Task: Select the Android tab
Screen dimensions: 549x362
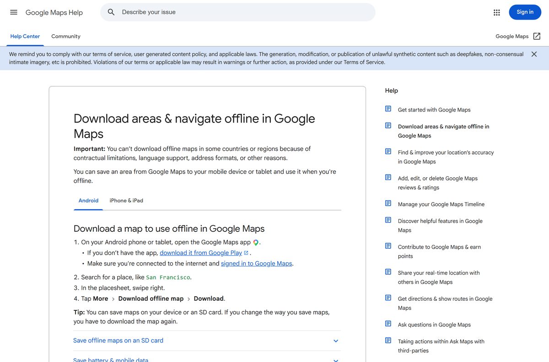Action: pos(88,201)
